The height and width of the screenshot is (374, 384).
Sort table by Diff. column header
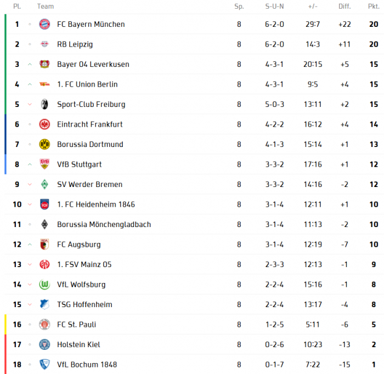point(345,7)
